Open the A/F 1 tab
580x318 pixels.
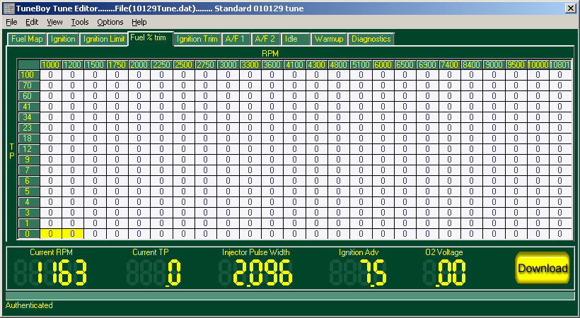236,39
